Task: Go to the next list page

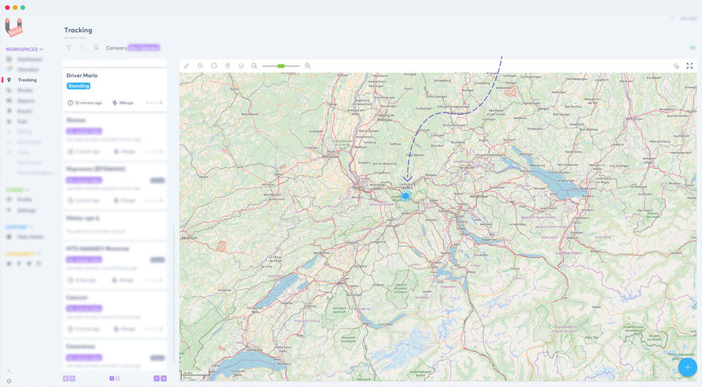Action: point(156,378)
